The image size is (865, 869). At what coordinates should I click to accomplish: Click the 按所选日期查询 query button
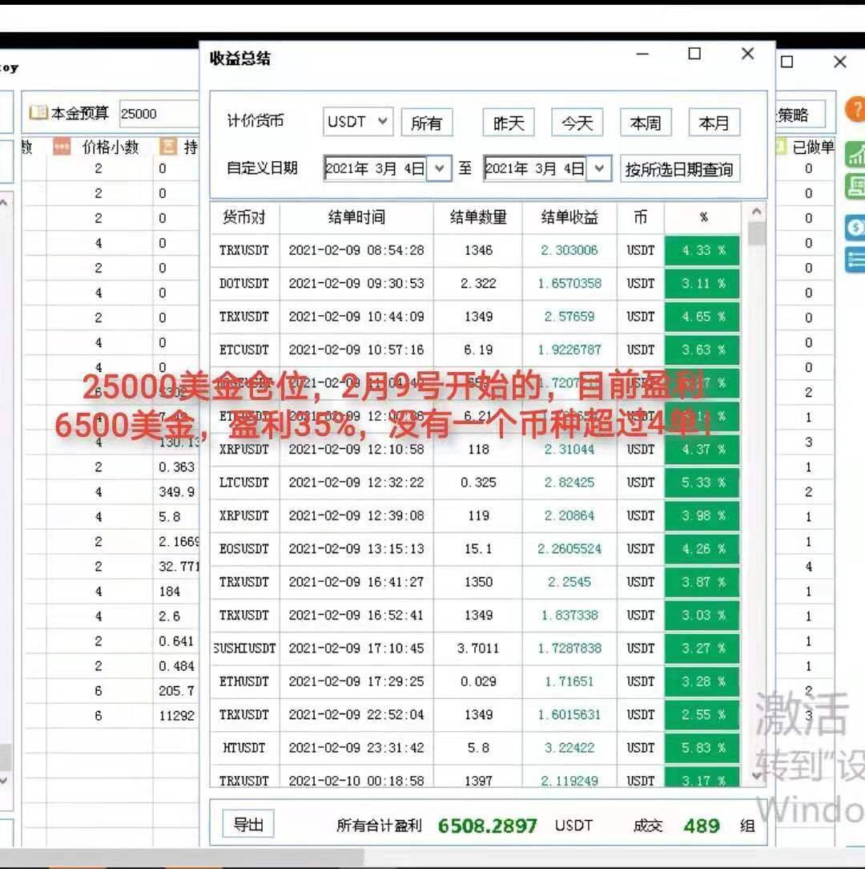tap(679, 169)
